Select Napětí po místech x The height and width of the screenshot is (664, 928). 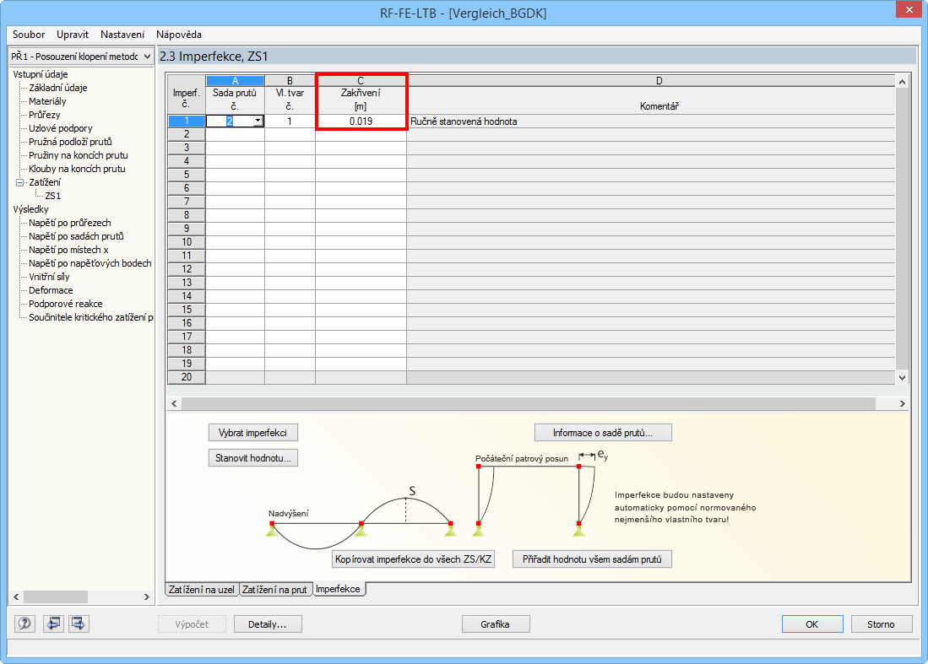68,250
